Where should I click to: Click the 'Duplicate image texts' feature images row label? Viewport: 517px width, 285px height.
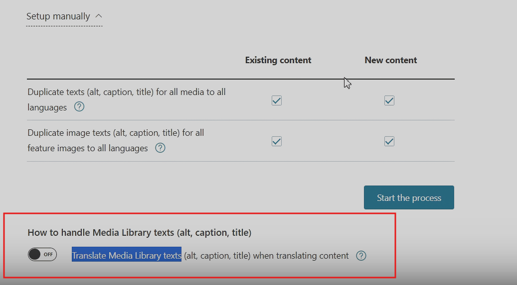[116, 133]
